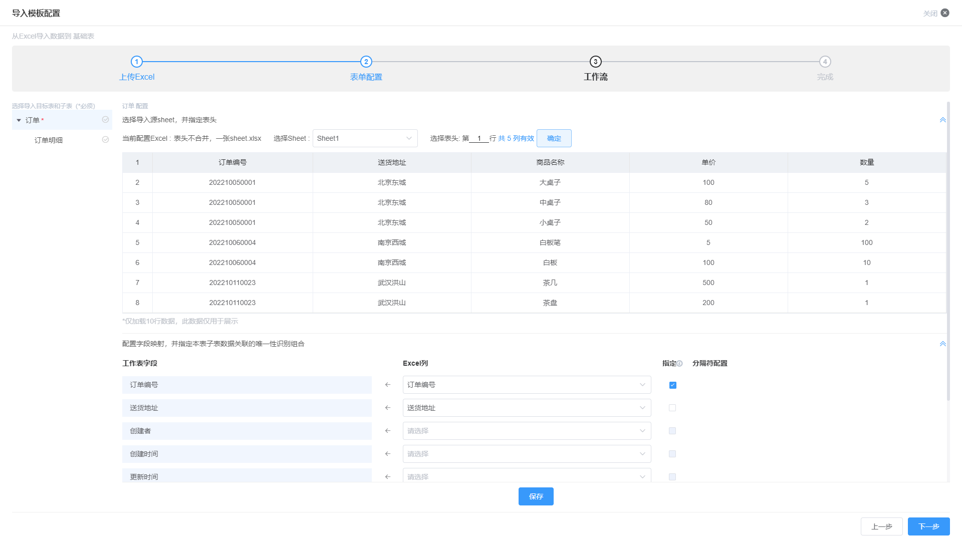Go to the 上传Excel step label
The height and width of the screenshot is (541, 962).
point(137,77)
